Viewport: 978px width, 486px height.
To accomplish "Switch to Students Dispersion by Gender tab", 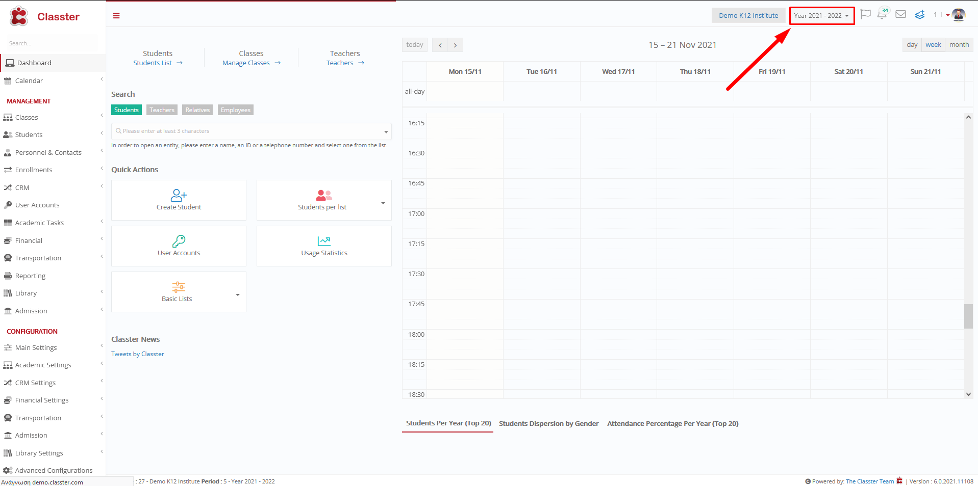I will coord(548,423).
